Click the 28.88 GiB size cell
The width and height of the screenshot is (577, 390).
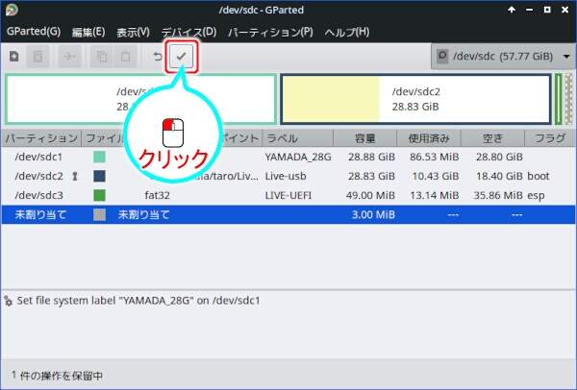(x=371, y=157)
